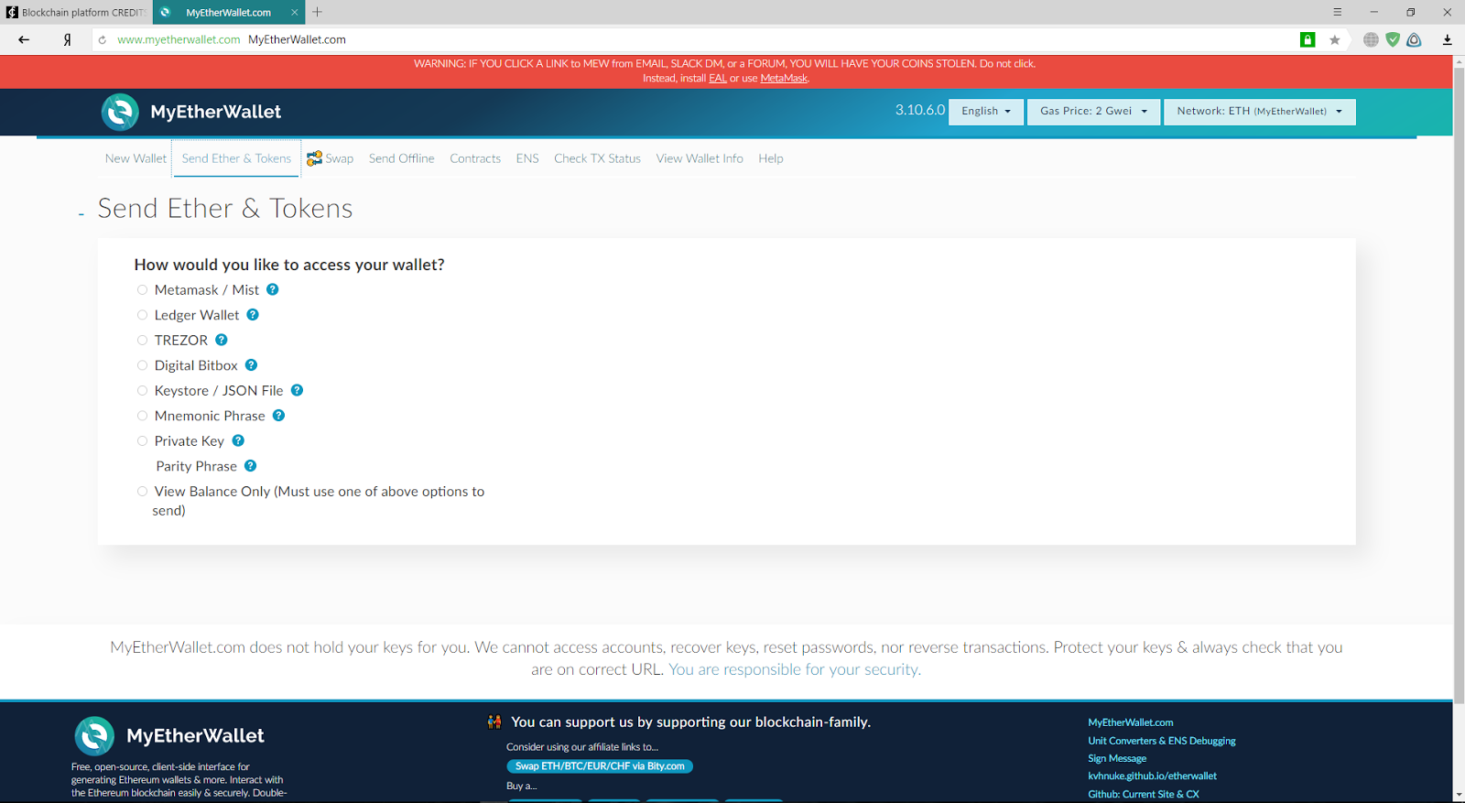
Task: Open the Network: ETH dropdown
Action: [x=1259, y=111]
